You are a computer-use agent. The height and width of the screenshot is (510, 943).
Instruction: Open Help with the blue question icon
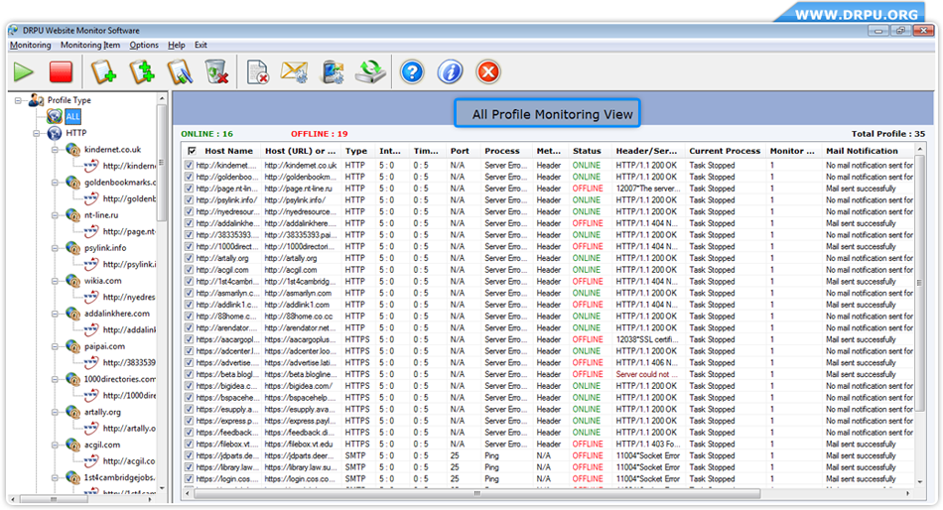[x=412, y=72]
